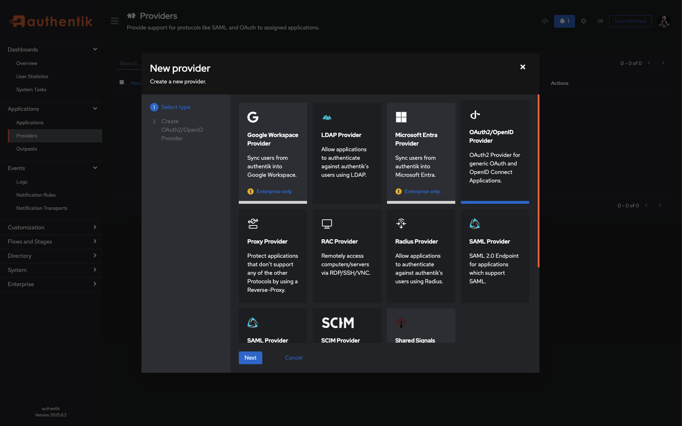This screenshot has height=426, width=682.
Task: Toggle the sidebar hamburger menu
Action: coord(114,21)
